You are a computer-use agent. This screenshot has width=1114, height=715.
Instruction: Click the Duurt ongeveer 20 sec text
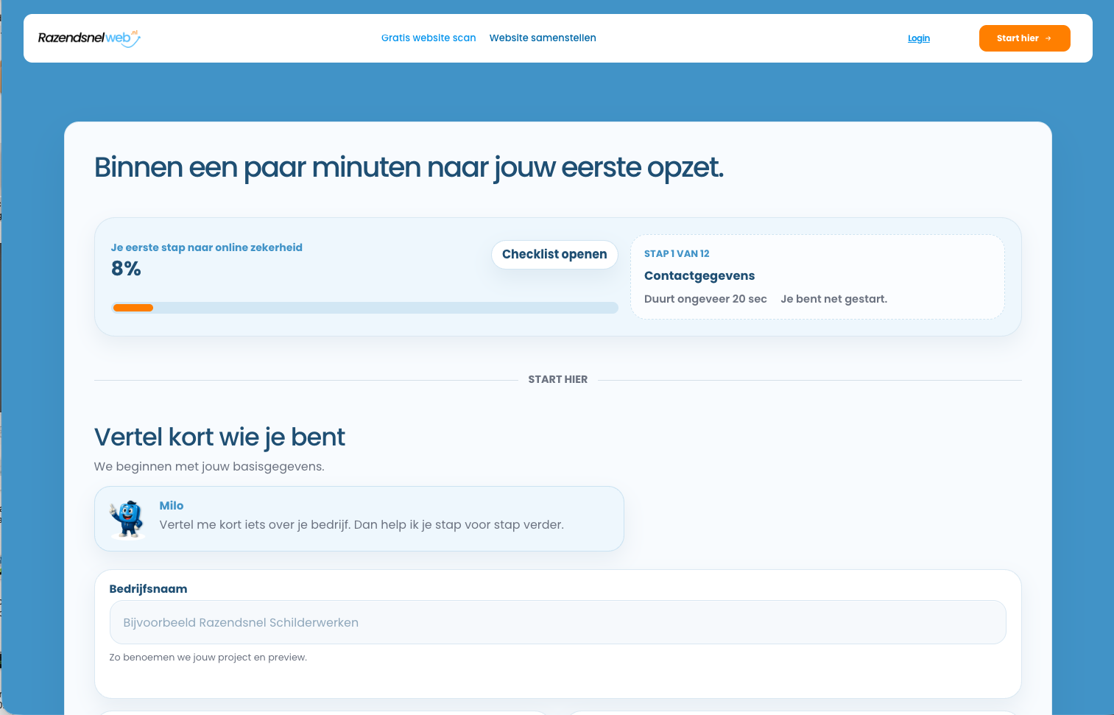705,299
